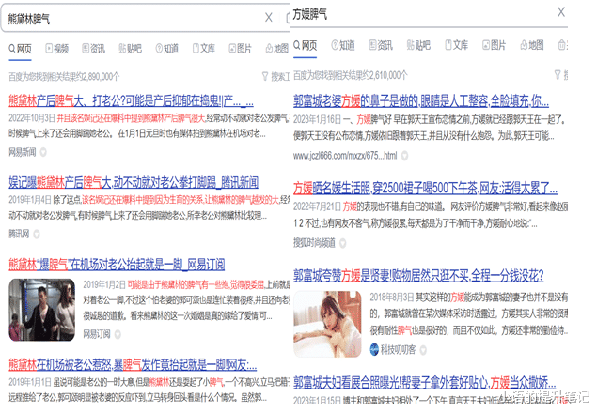Open the 视频 tab in left search
597x412 pixels.
[x=57, y=49]
